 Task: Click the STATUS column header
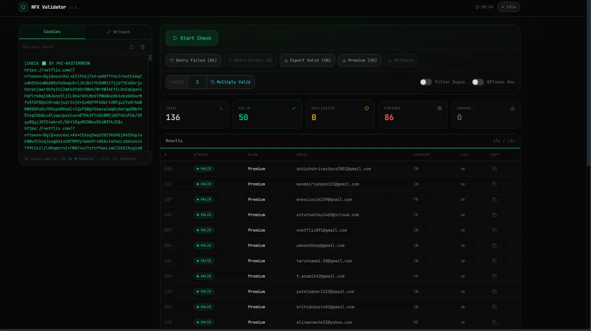tap(201, 155)
